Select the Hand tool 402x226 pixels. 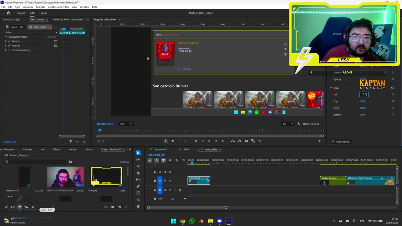[138, 207]
